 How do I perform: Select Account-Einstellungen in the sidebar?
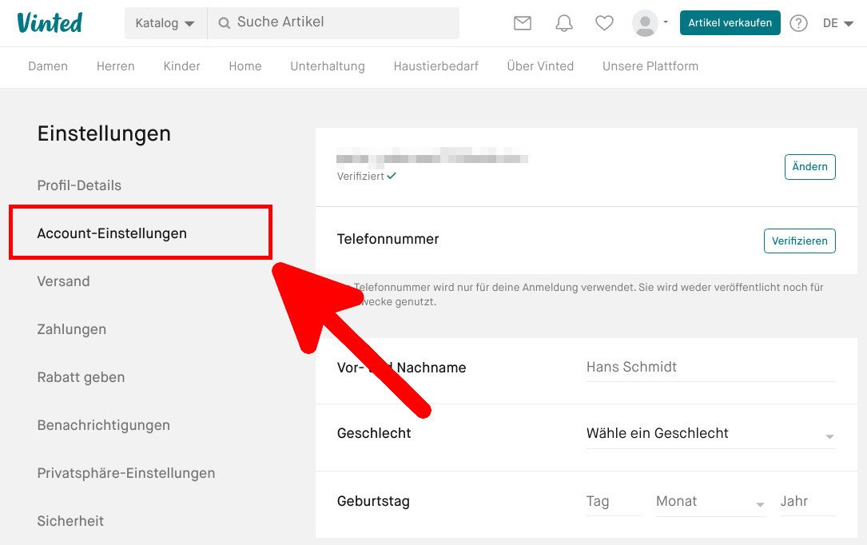tap(112, 233)
